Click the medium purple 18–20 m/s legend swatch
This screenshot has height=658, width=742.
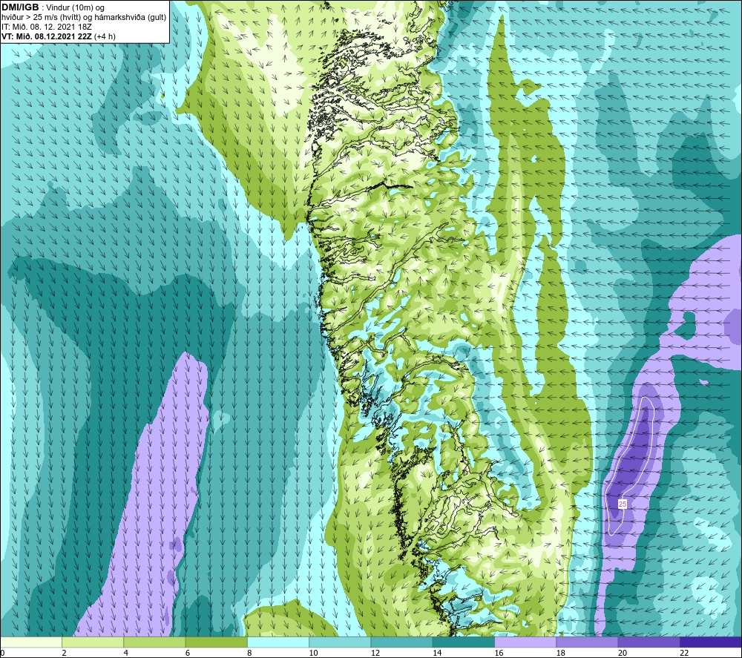tap(587, 642)
